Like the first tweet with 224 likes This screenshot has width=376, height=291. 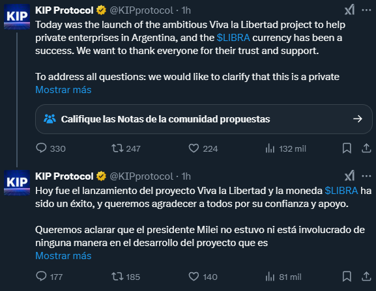point(203,148)
